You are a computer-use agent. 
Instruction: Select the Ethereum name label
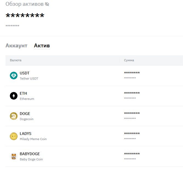[x=27, y=99]
